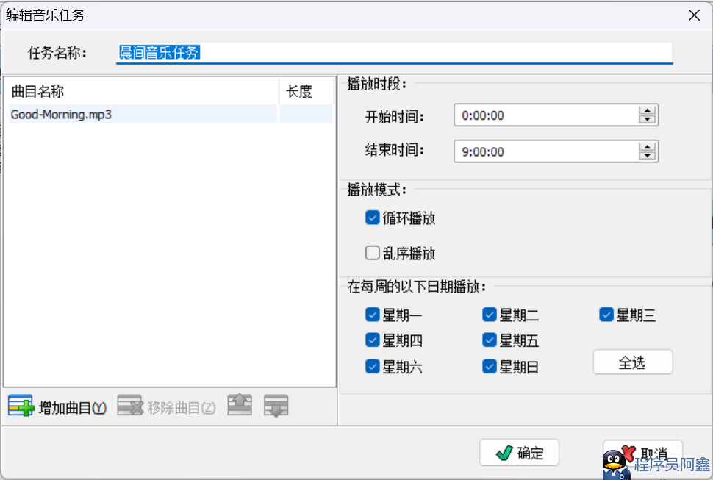The width and height of the screenshot is (713, 480).
Task: Toggle the 循环播放 checkbox
Action: click(x=373, y=218)
